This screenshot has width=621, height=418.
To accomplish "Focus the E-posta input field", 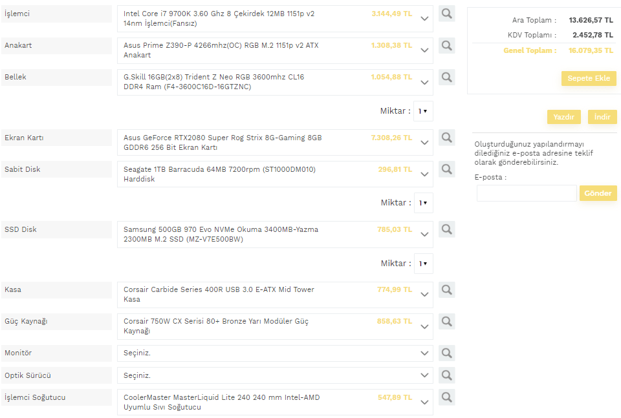I will [x=526, y=193].
